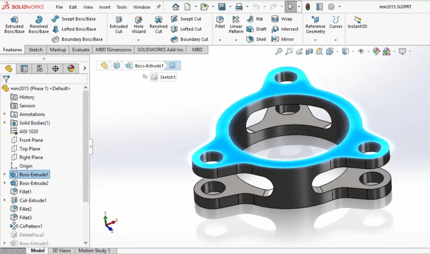Screen dimensions: 430x254
Task: Click the Swept Boss/Base tool
Action: (x=74, y=19)
